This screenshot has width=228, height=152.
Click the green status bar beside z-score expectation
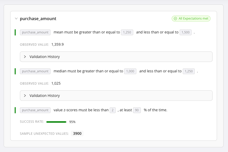pyautogui.click(x=15, y=110)
